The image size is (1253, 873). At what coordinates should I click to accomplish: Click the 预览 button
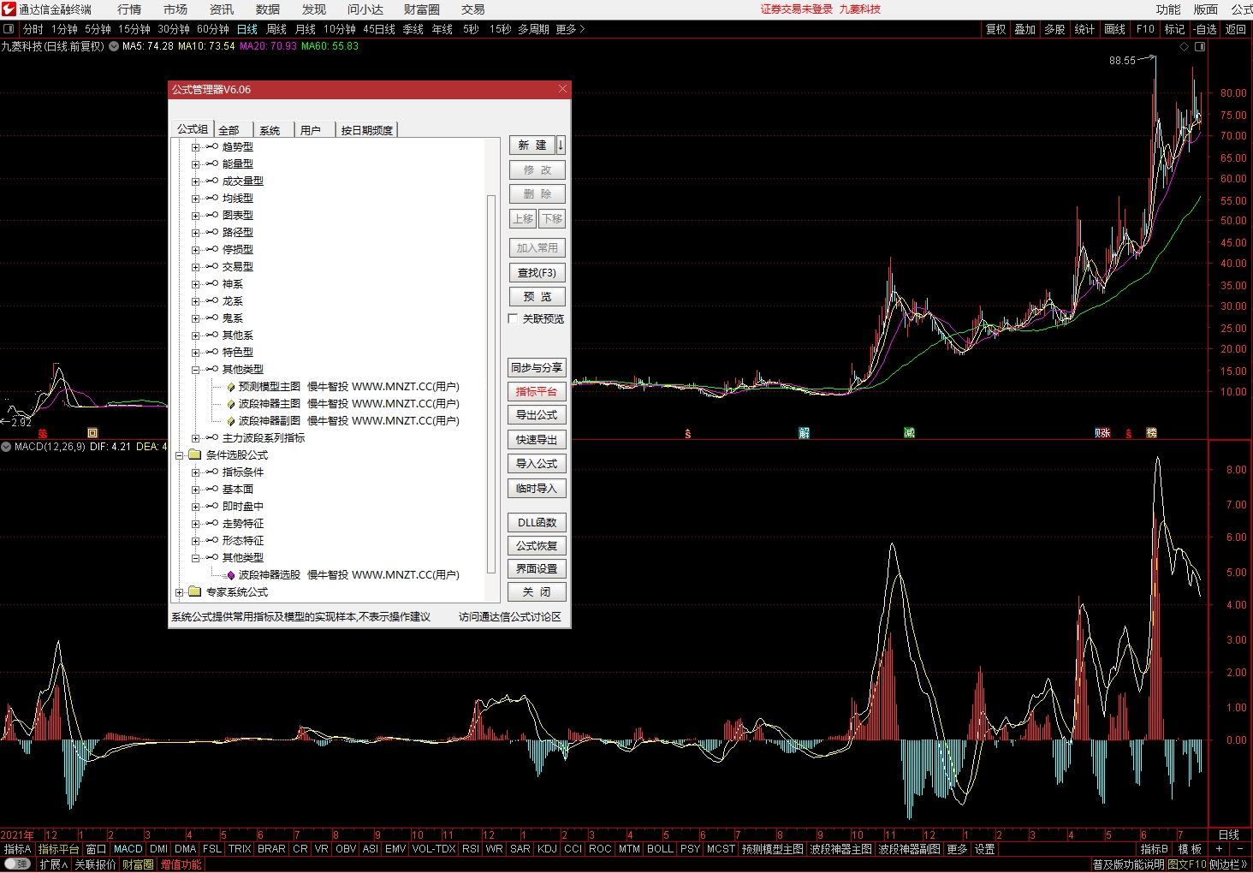(x=537, y=297)
